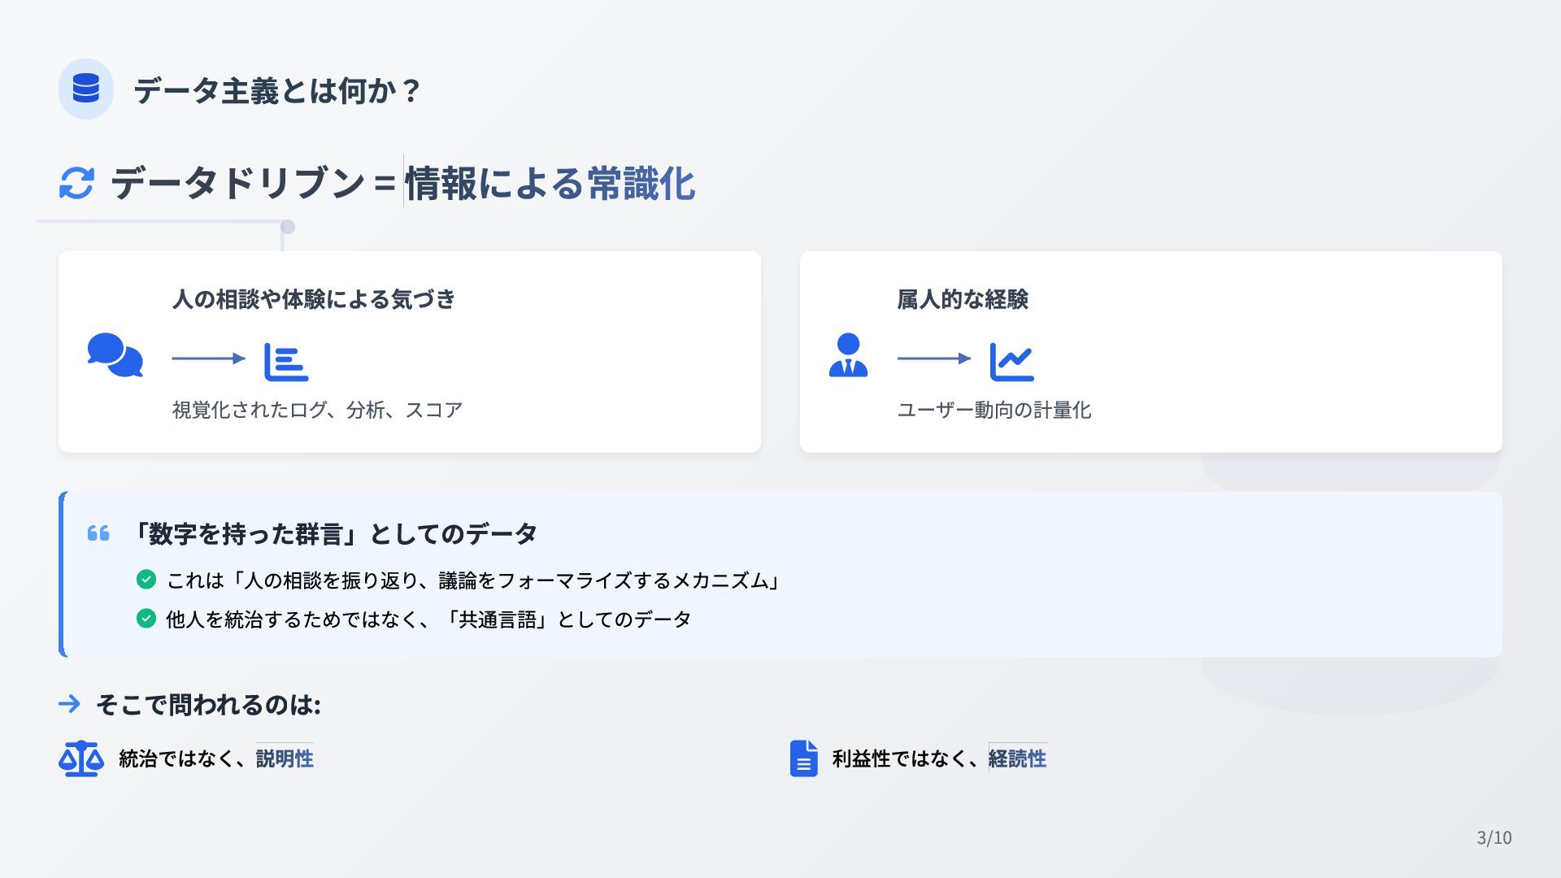Click the card heading 人の相談や体験による気づき
Screen dimensions: 1561x878
pos(313,299)
